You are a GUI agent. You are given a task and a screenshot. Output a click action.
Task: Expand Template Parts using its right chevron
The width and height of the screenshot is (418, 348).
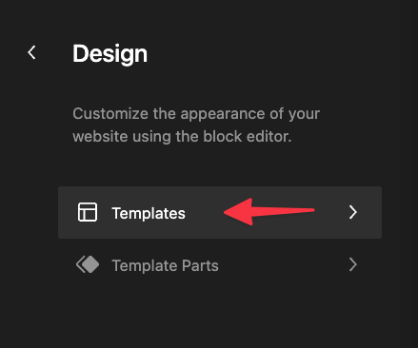pyautogui.click(x=353, y=264)
